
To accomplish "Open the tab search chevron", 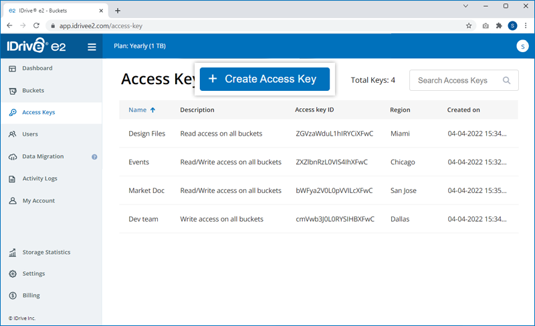I will tap(465, 6).
